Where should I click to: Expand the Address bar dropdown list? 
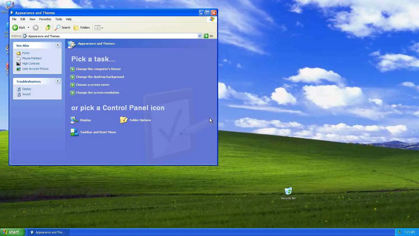tap(200, 36)
